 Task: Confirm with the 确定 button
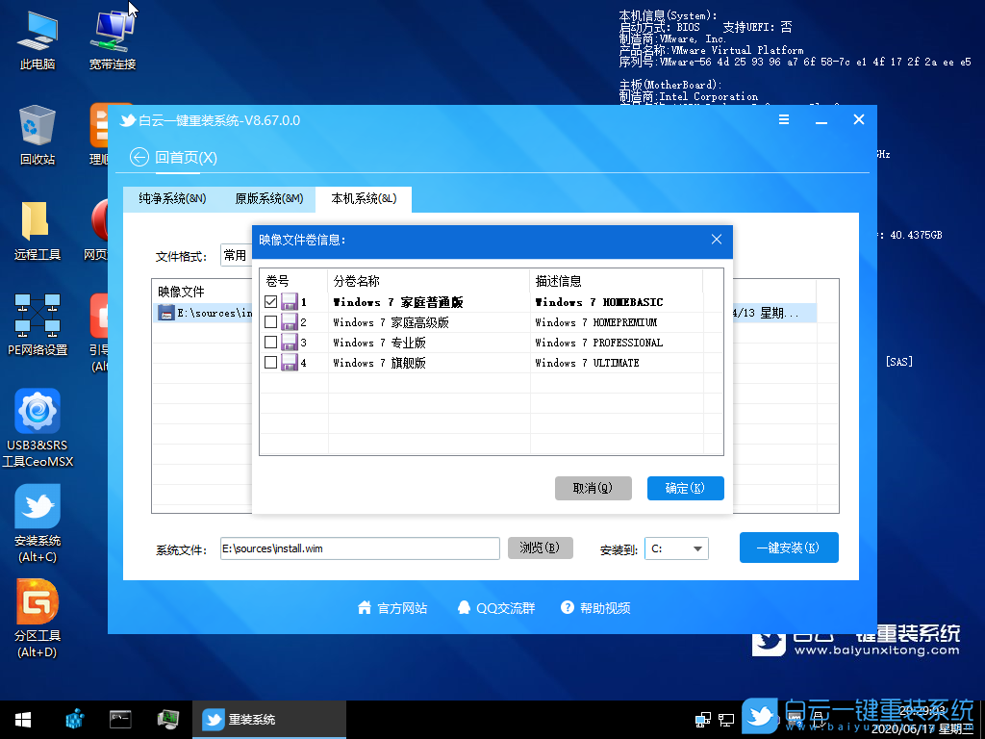click(685, 488)
